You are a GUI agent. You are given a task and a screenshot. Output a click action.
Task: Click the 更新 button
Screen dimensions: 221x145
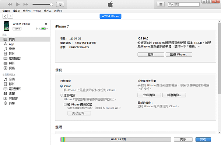151,55
